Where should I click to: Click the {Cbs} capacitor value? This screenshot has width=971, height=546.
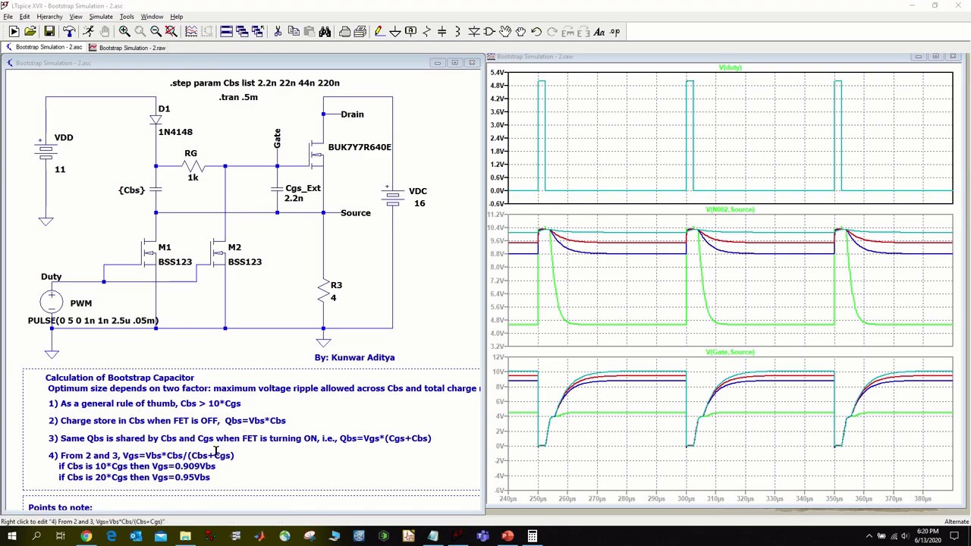pos(131,190)
